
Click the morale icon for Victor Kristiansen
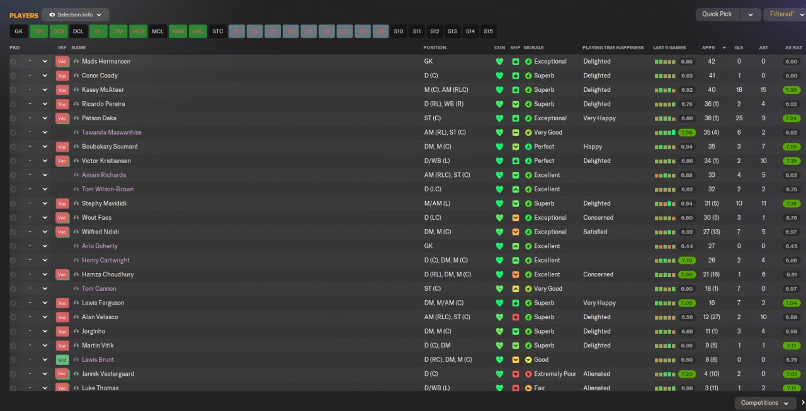coord(528,161)
